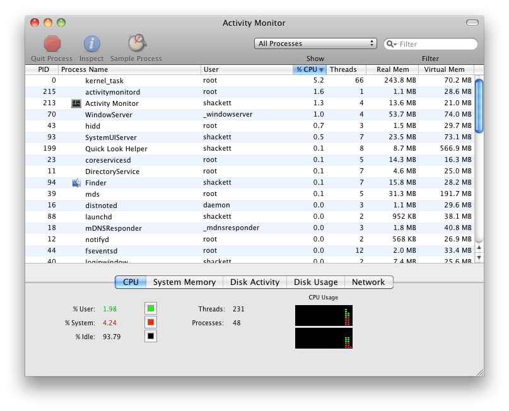Select the kernel_task process row

250,81
